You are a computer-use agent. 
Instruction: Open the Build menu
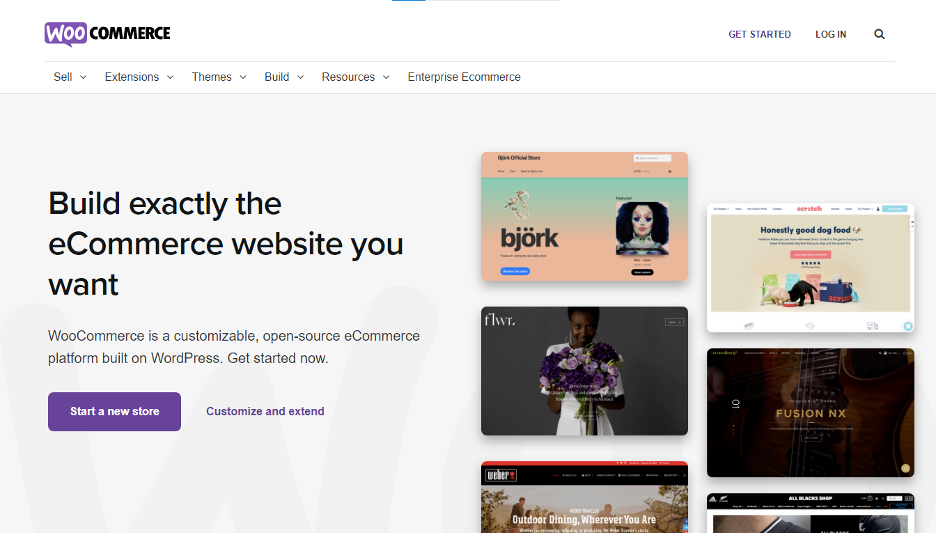pyautogui.click(x=276, y=77)
